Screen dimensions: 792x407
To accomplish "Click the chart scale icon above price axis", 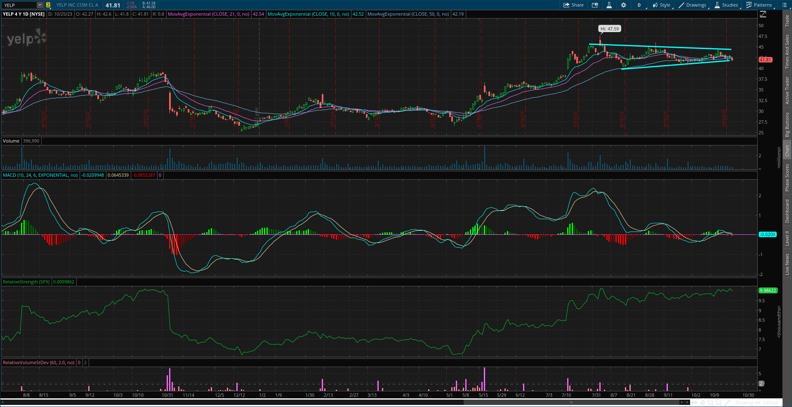I will (763, 14).
